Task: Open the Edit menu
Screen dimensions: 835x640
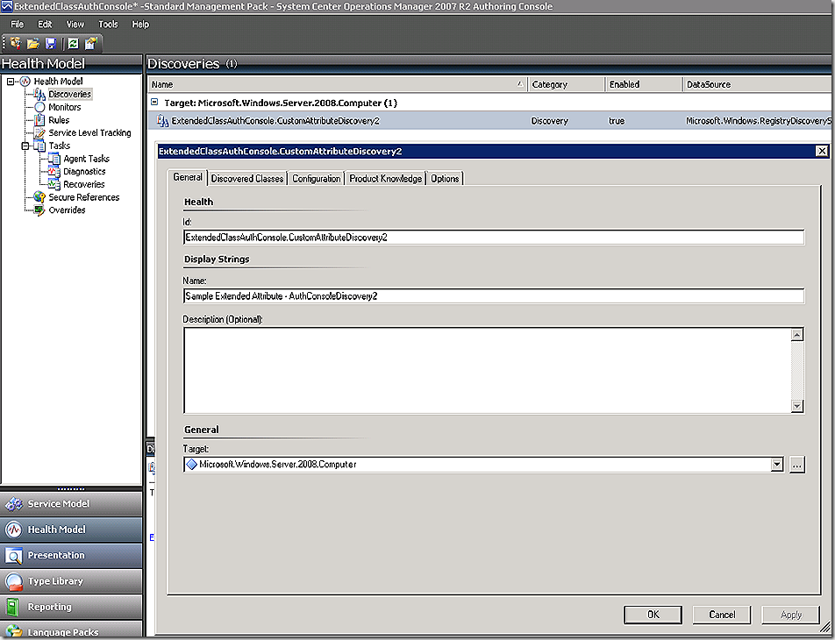Action: [45, 25]
